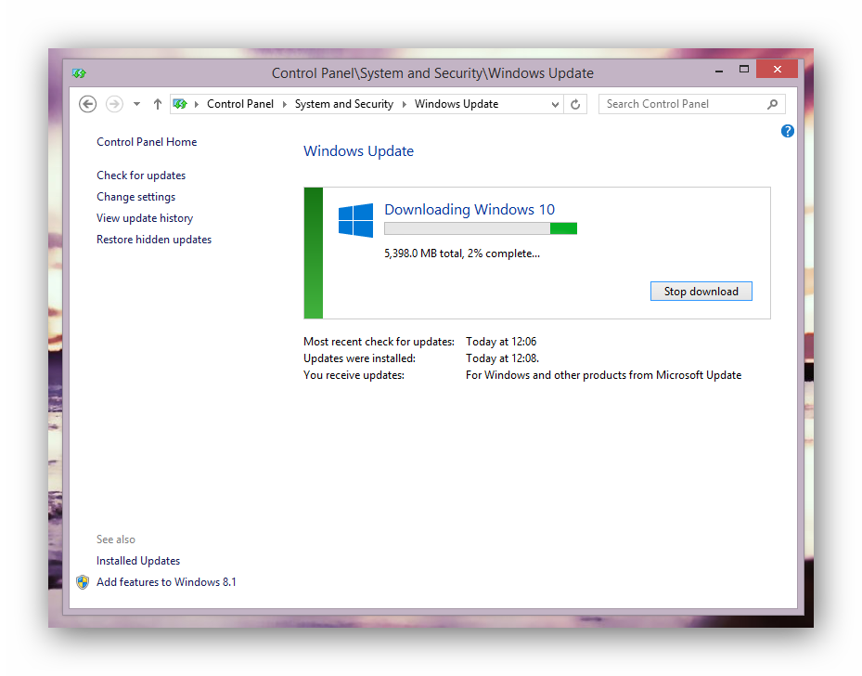Click the download progress bar

coord(481,228)
